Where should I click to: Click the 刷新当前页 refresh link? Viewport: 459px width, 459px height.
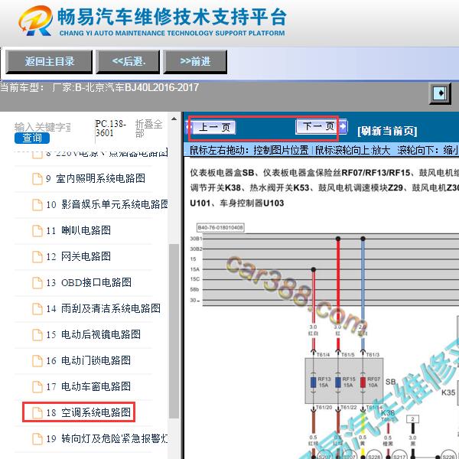click(x=387, y=131)
